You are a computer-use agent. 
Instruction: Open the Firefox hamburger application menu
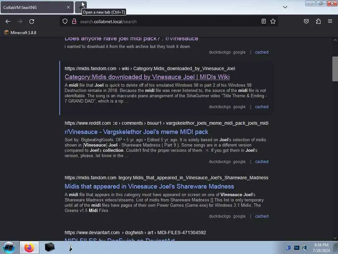tap(330, 21)
